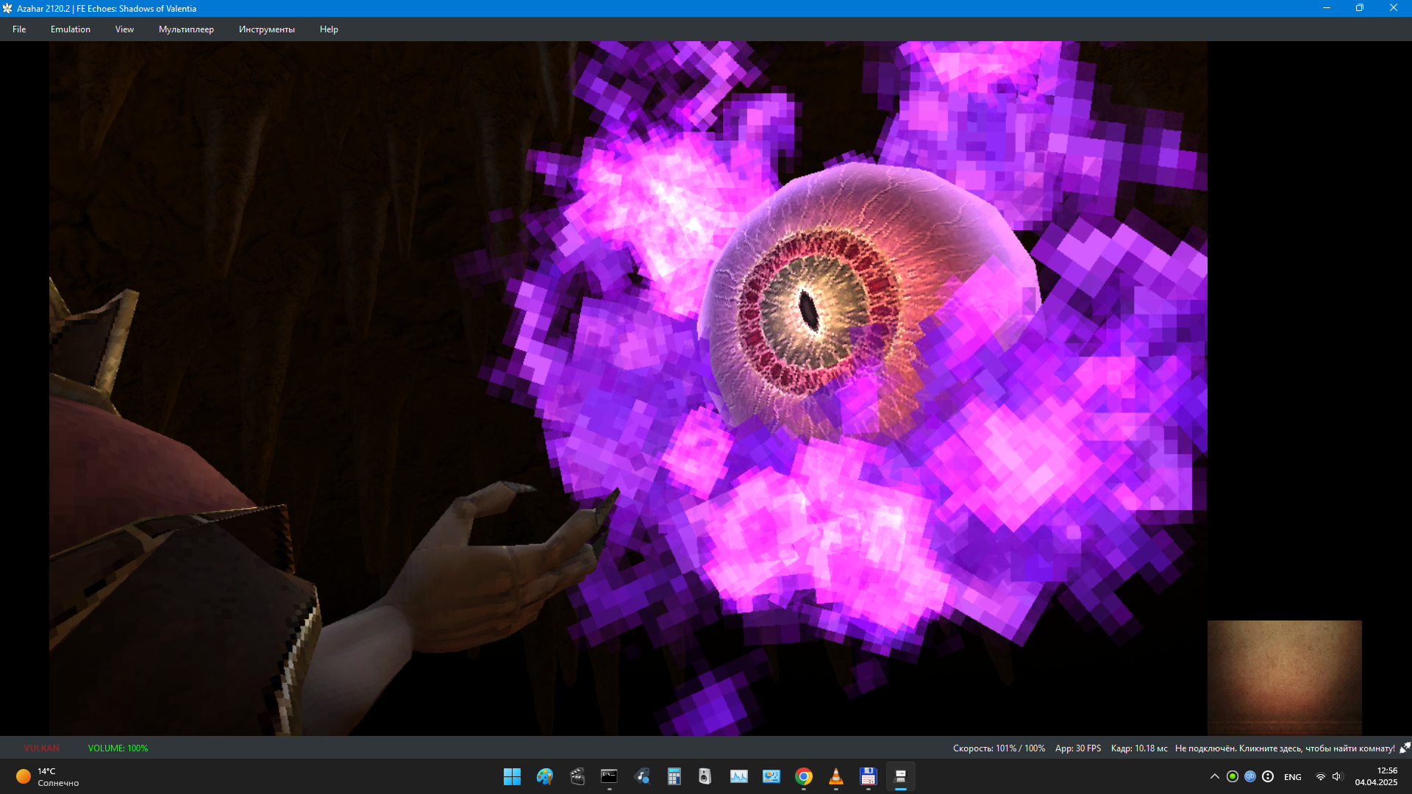Open the floppy disk save app in taskbar
The width and height of the screenshot is (1412, 794).
coord(868,776)
